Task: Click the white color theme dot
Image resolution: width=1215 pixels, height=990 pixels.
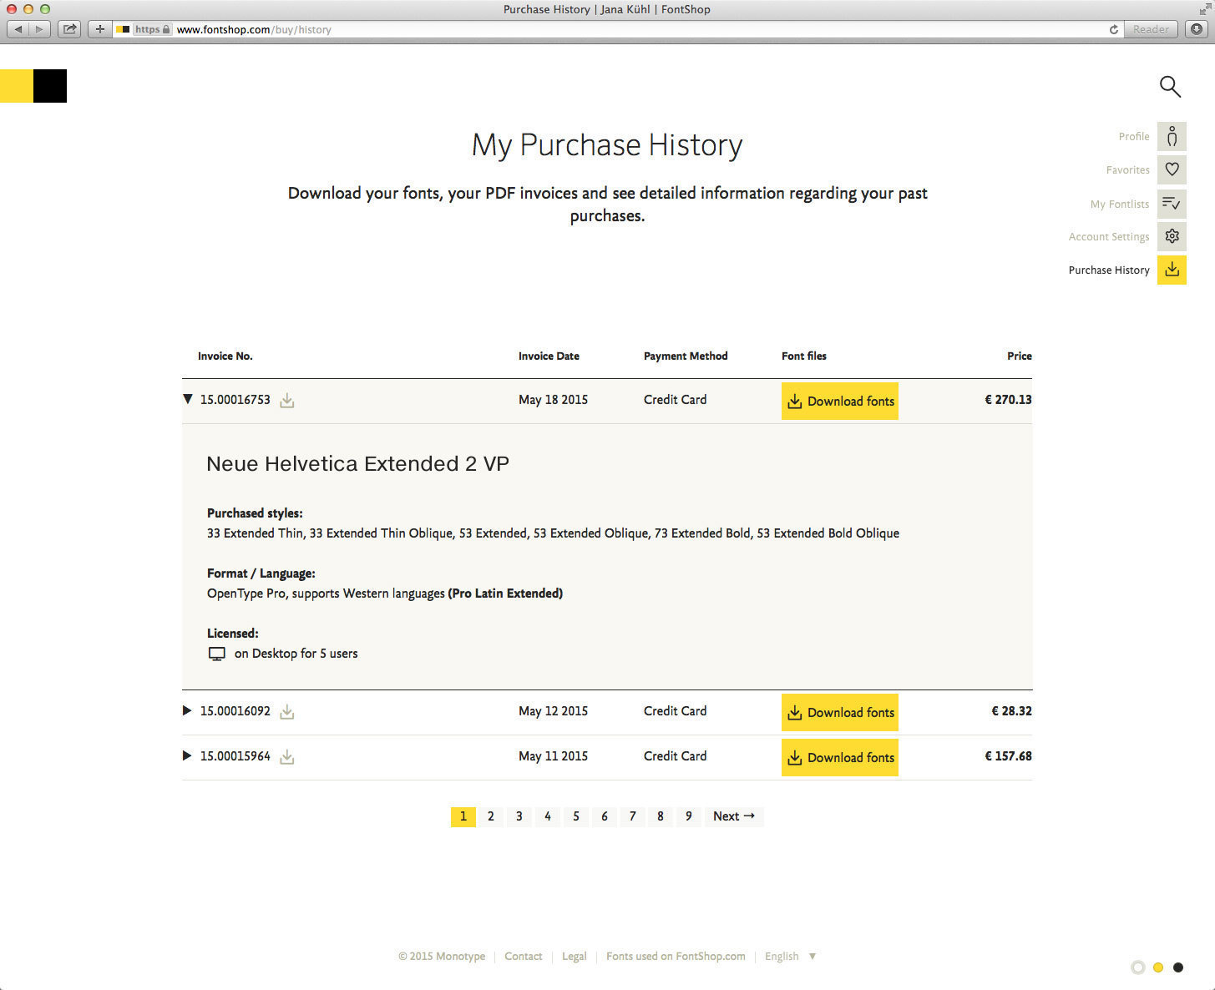Action: (x=1137, y=967)
